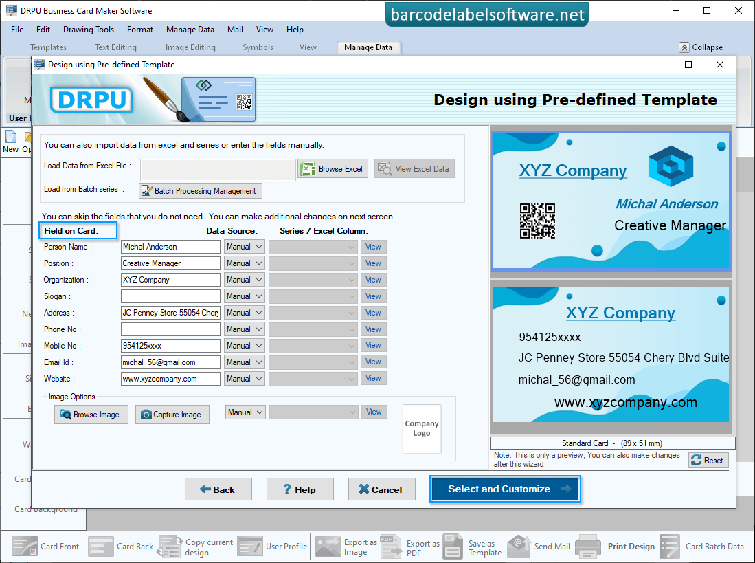Click Save as Template icon

(453, 547)
